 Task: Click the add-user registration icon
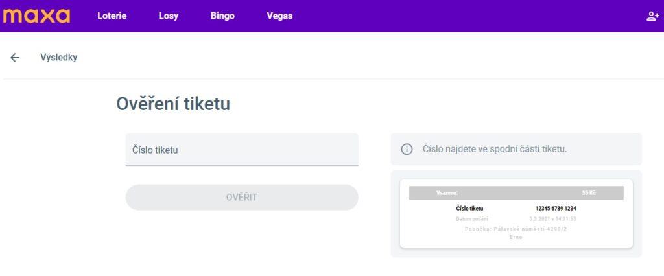(652, 16)
